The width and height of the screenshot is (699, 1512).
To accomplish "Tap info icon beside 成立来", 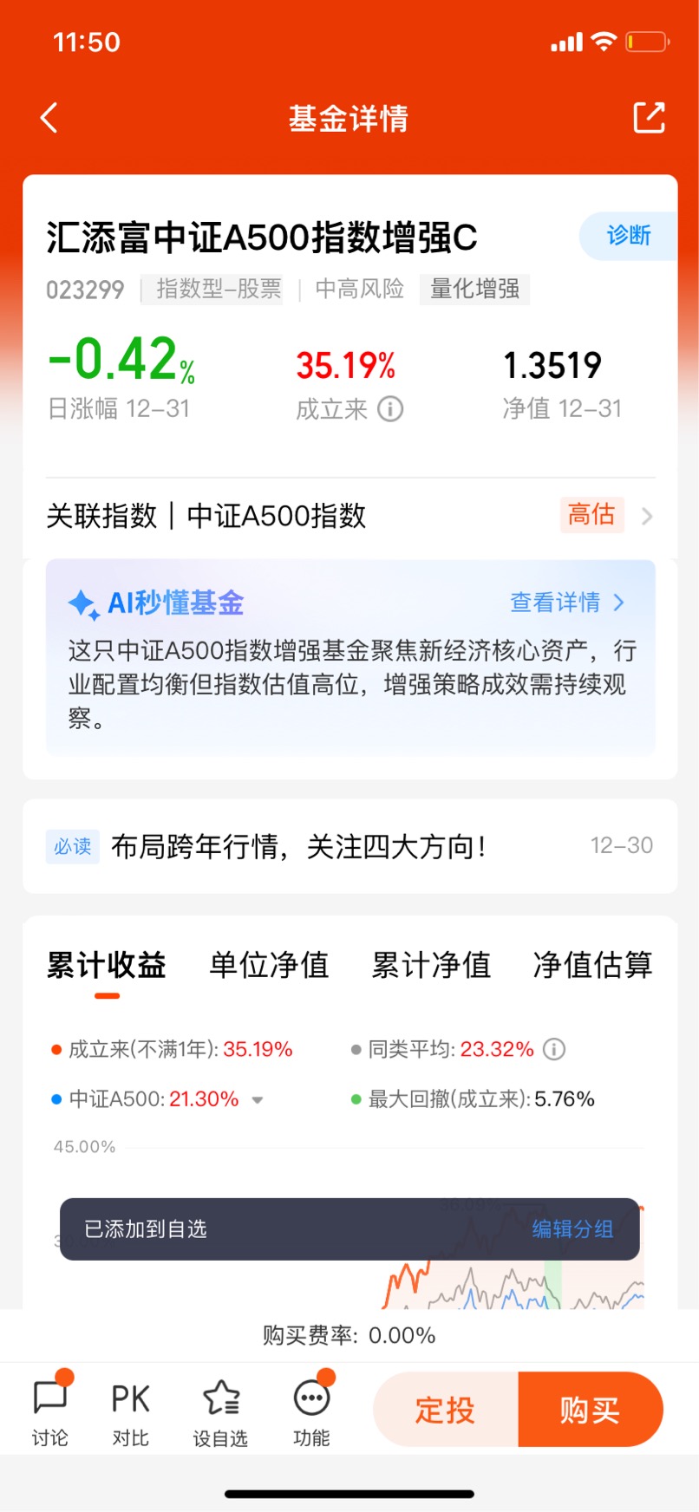I will point(390,408).
